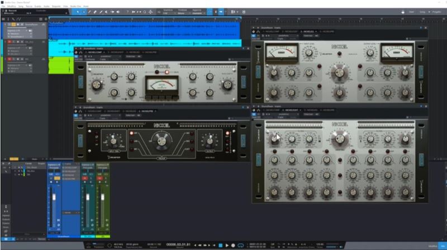This screenshot has height=250, width=447.
Task: Click the Start button at top right
Action: pos(412,12)
